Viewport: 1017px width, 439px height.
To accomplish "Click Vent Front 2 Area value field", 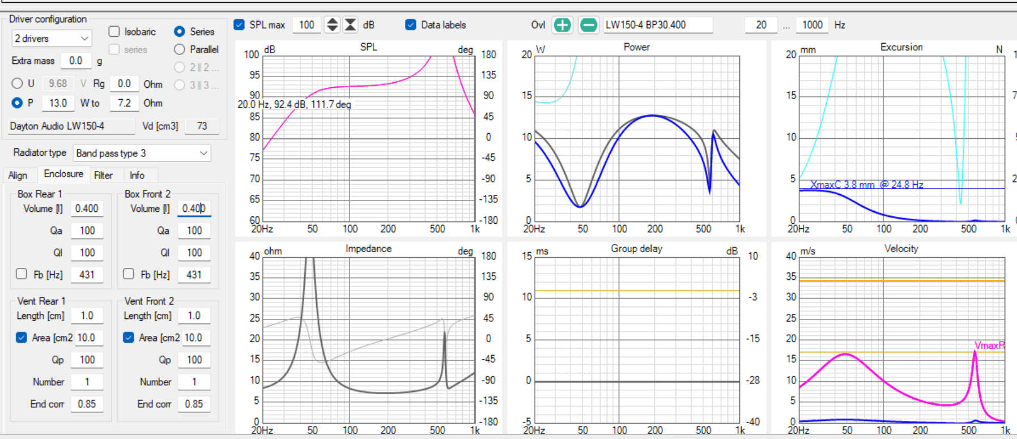I will pos(195,338).
